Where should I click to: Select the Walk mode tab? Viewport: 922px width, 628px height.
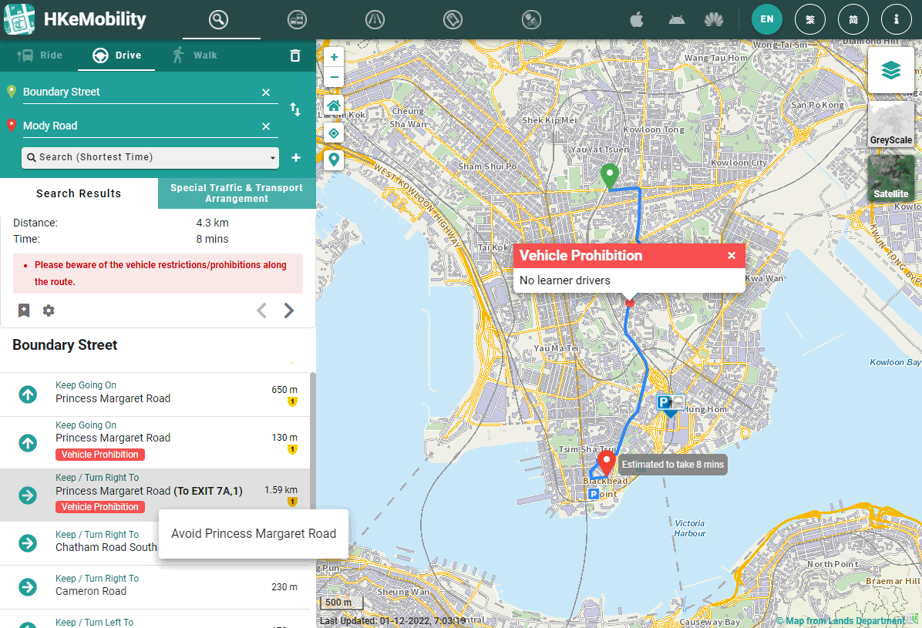pos(195,55)
